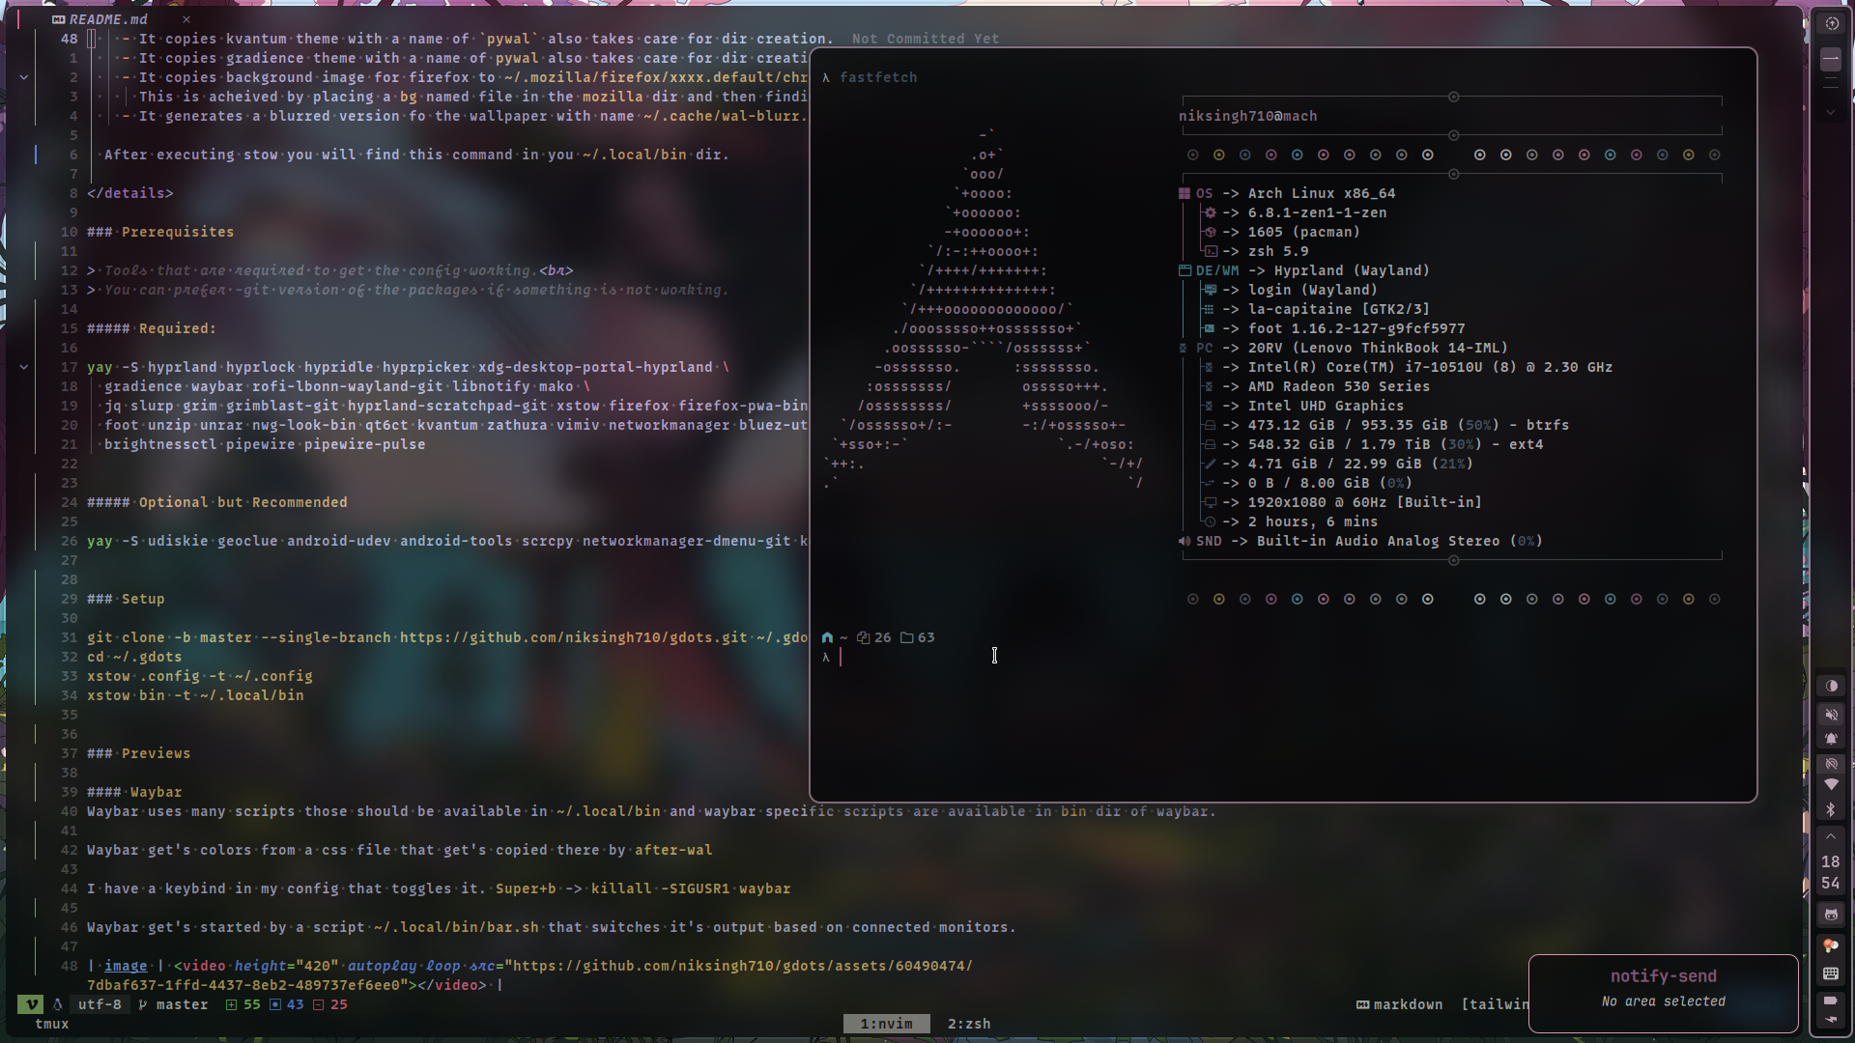The image size is (1855, 1043).
Task: Collapse the fold chevron beside line 17
Action: 24,367
